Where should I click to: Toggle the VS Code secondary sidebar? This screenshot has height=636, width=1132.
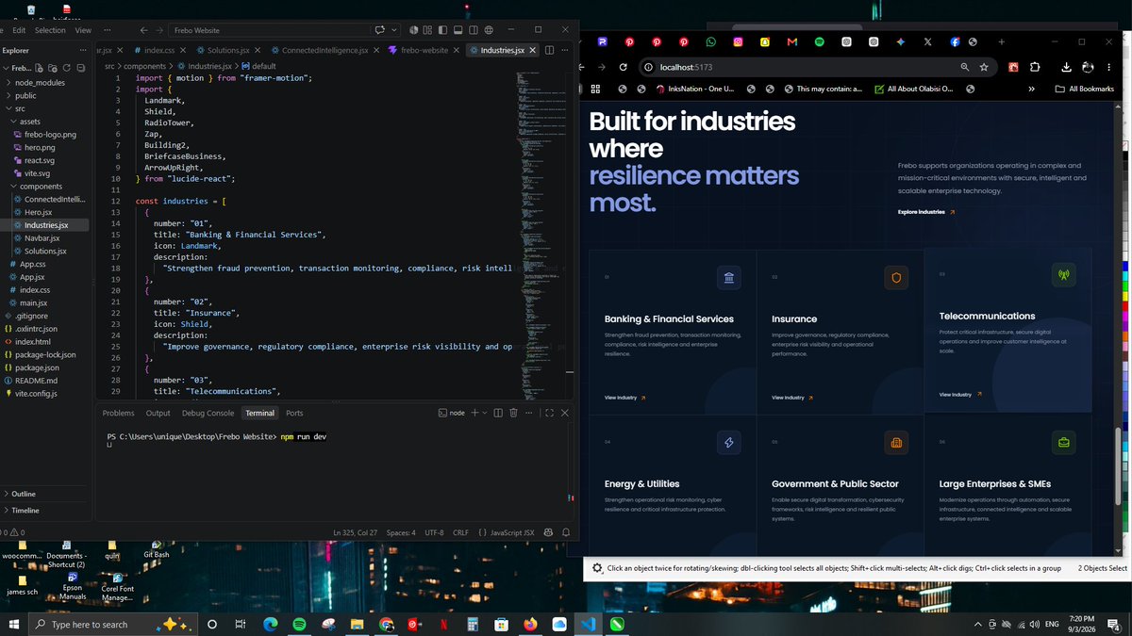(x=473, y=30)
